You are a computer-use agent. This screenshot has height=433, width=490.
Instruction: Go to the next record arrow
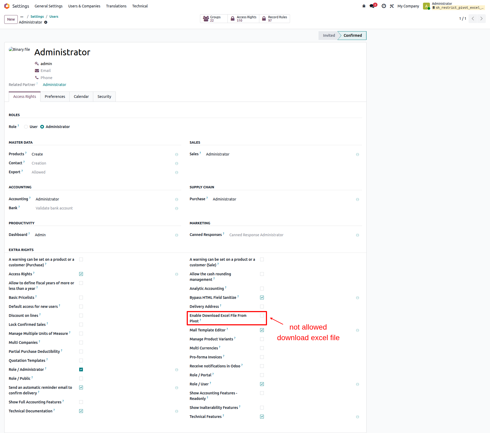(x=481, y=19)
